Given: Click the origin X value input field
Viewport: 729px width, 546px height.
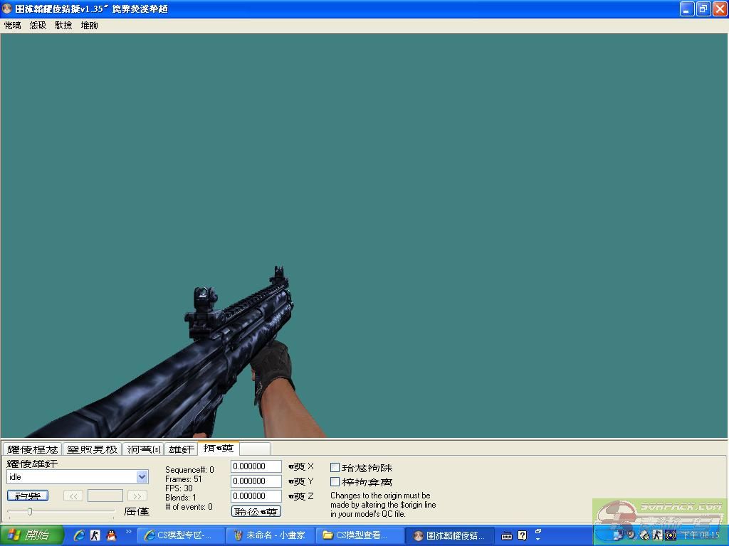Looking at the screenshot, I should click(x=256, y=466).
